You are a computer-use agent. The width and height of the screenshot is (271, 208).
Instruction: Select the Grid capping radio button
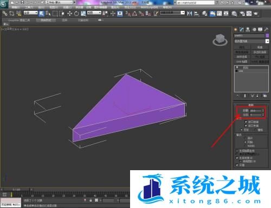pos(255,130)
